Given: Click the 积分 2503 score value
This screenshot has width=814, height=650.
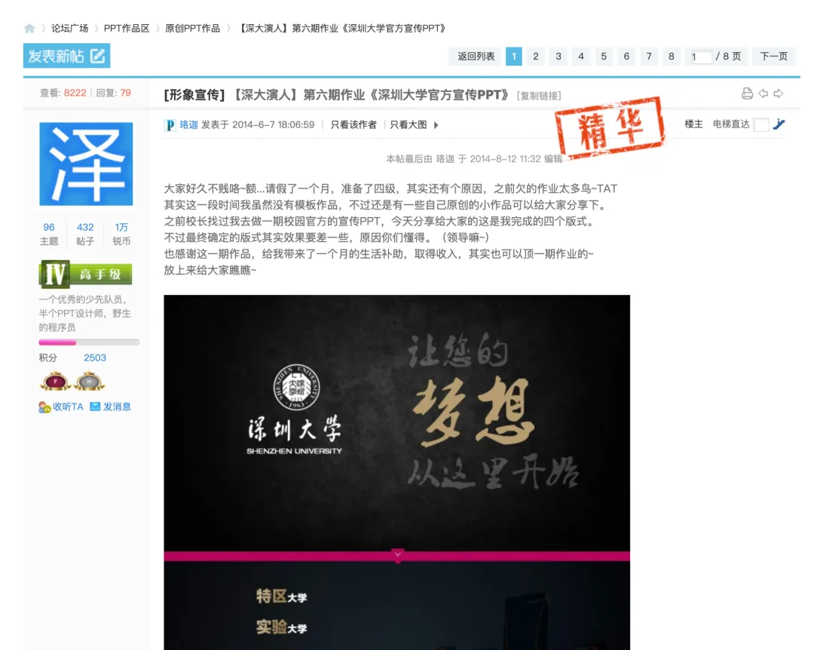Looking at the screenshot, I should 95,358.
